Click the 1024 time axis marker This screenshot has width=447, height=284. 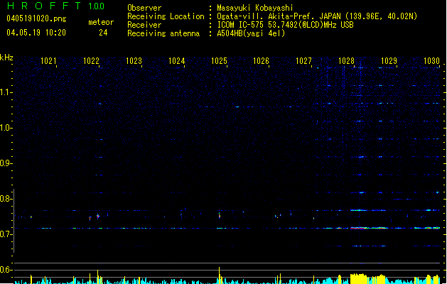point(176,61)
